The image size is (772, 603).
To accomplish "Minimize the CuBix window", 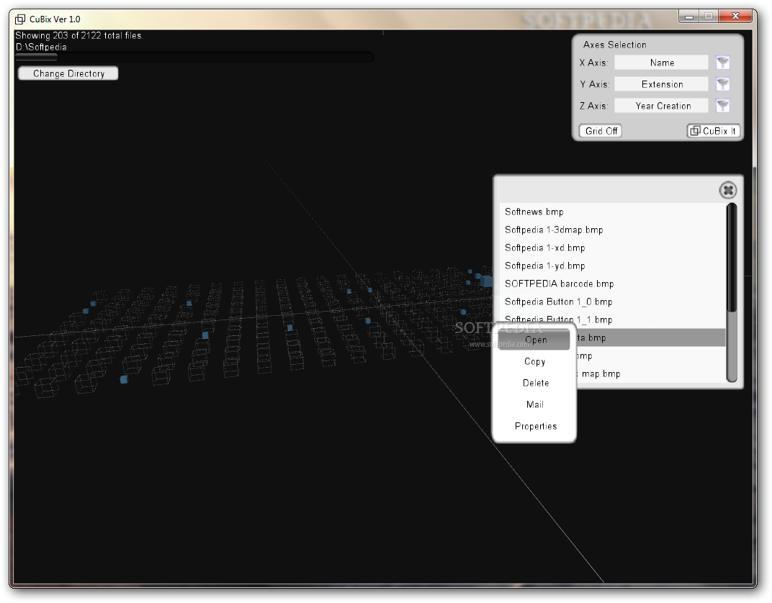I will pos(688,17).
